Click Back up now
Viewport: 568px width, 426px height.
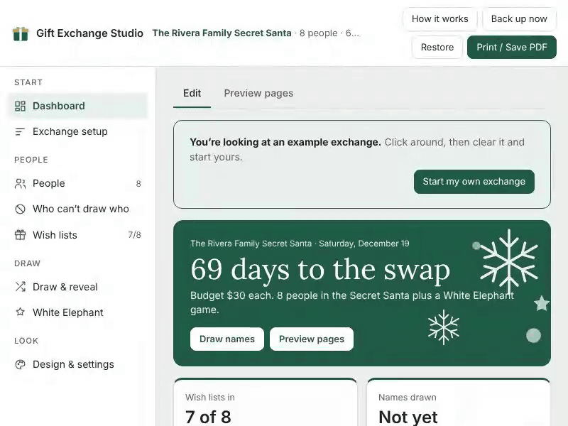(x=519, y=19)
